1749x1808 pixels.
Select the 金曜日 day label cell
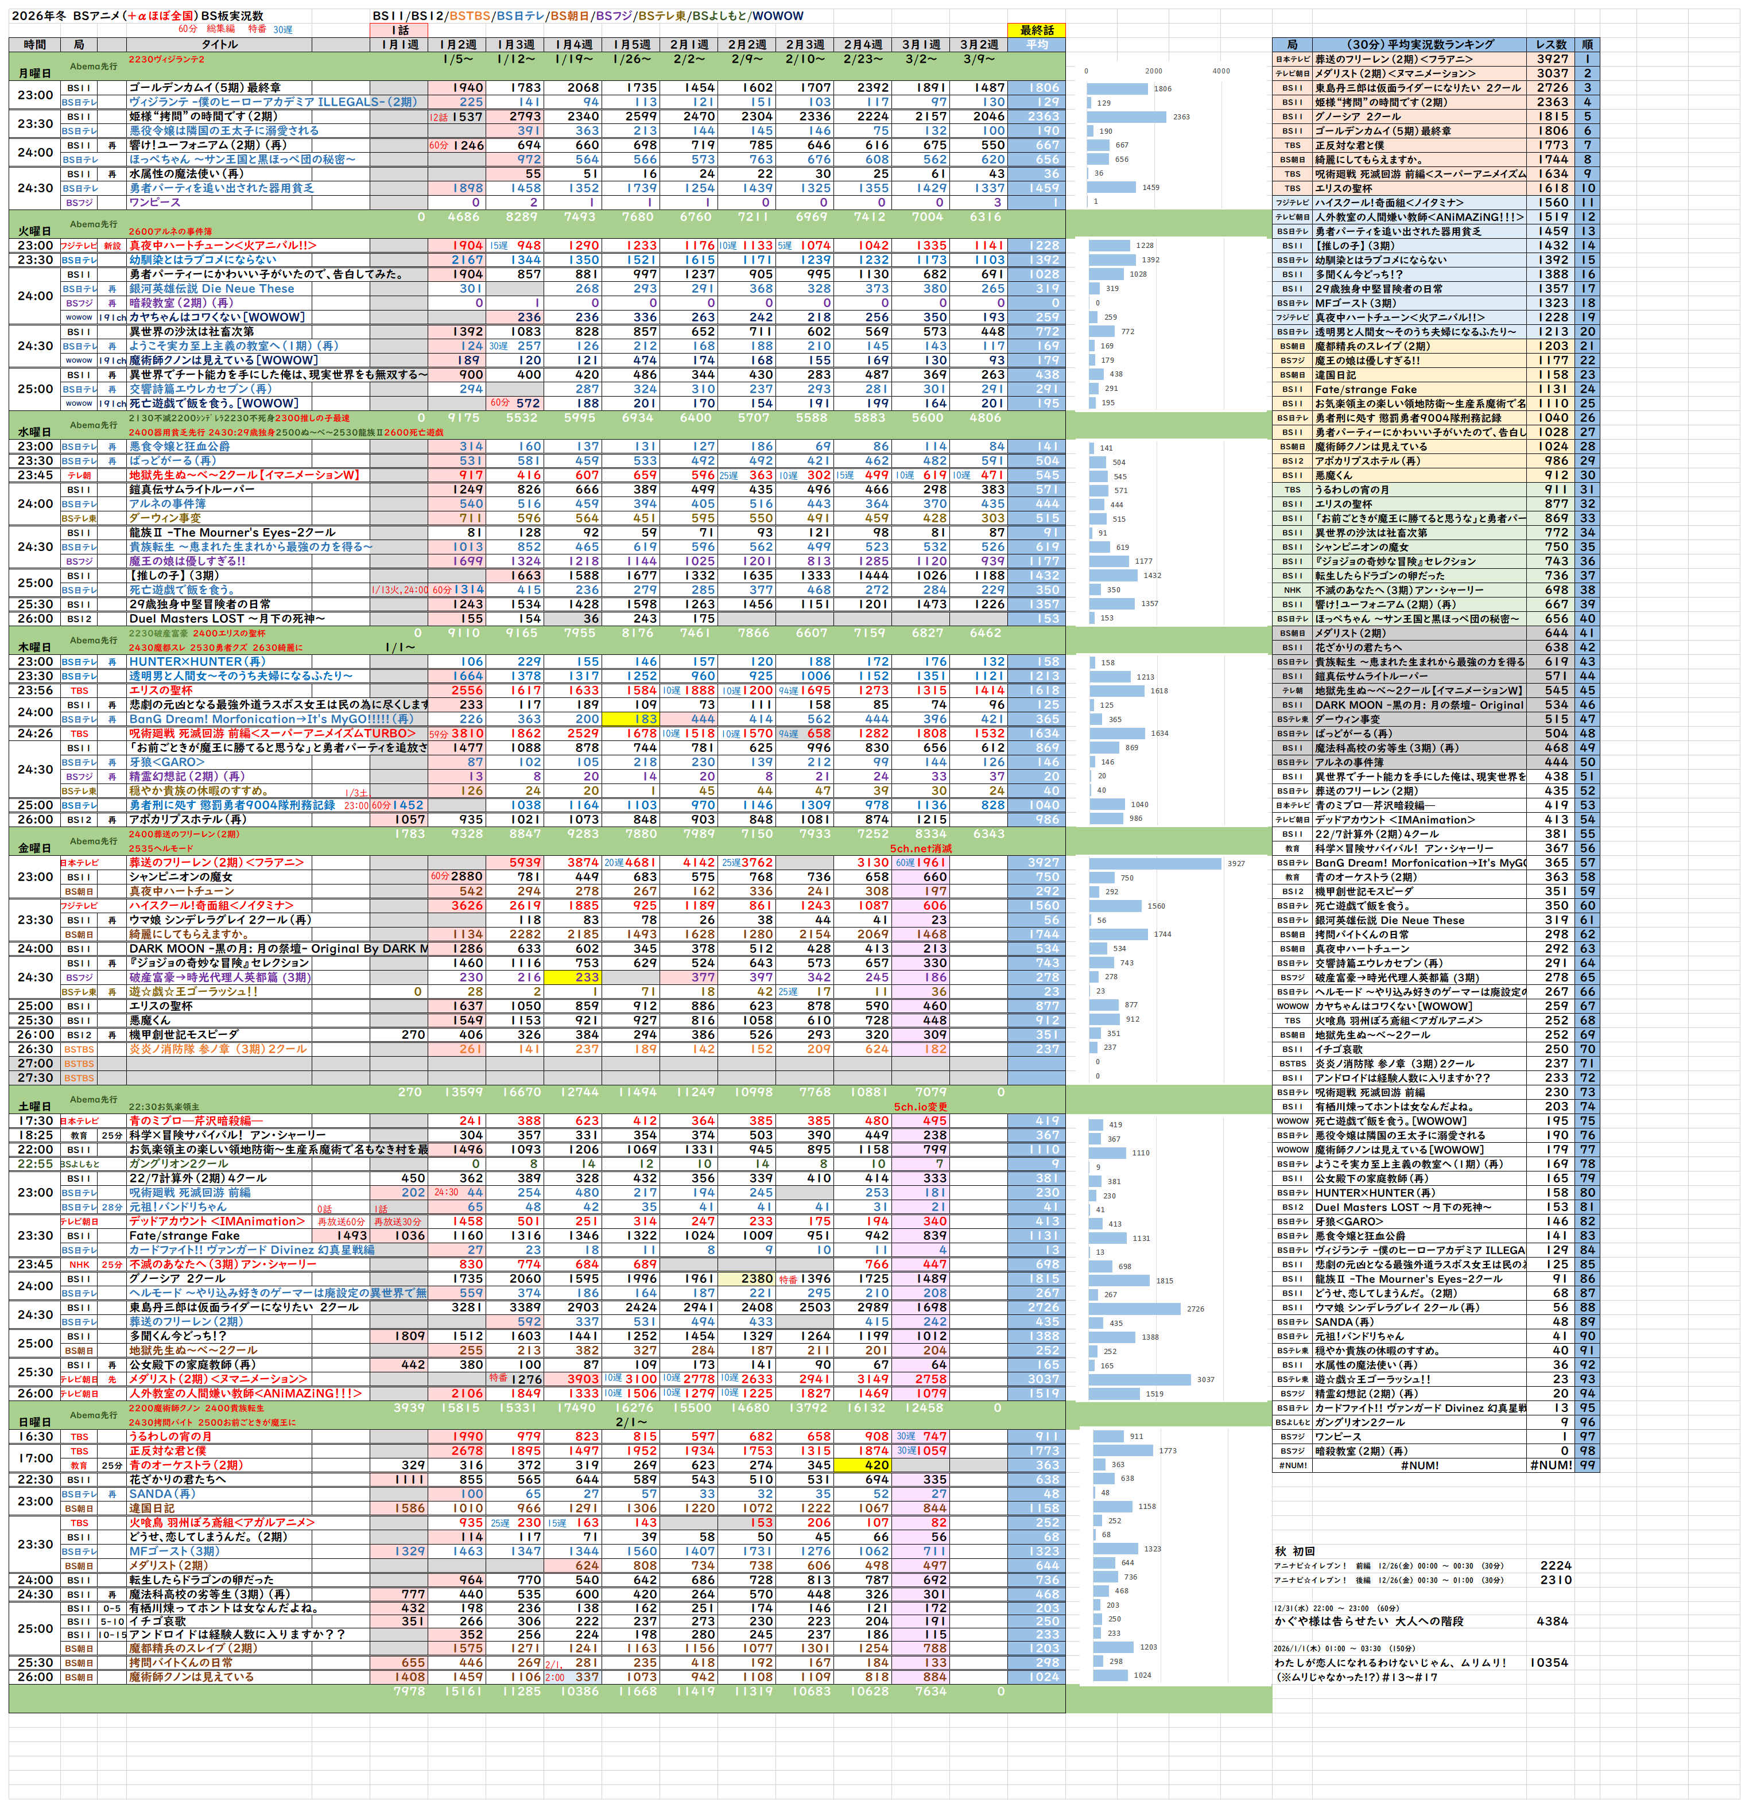34,848
